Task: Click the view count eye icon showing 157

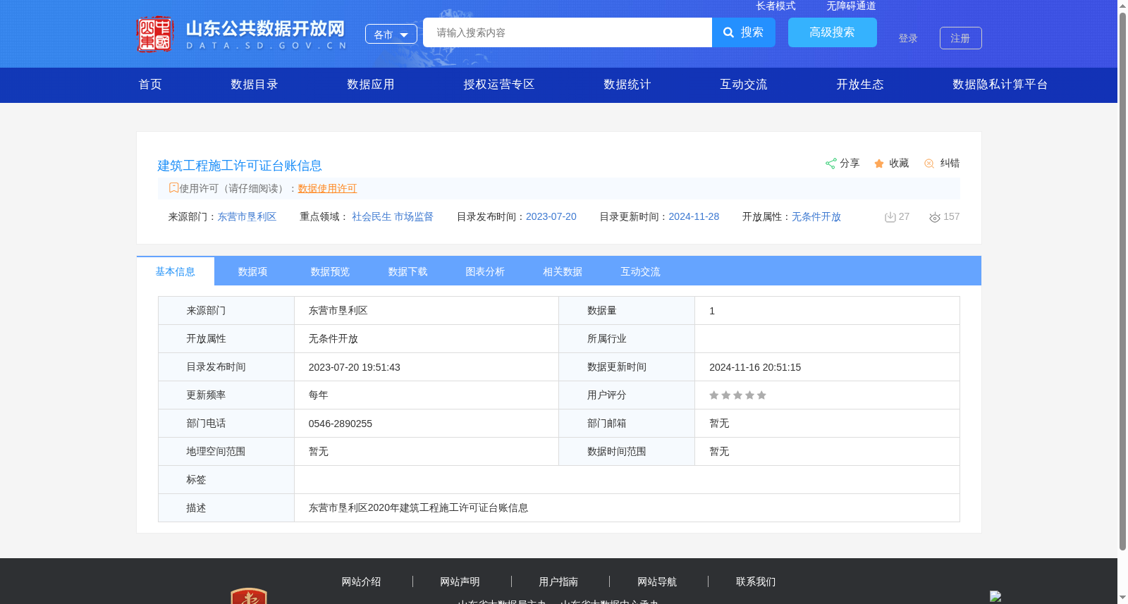Action: tap(935, 217)
